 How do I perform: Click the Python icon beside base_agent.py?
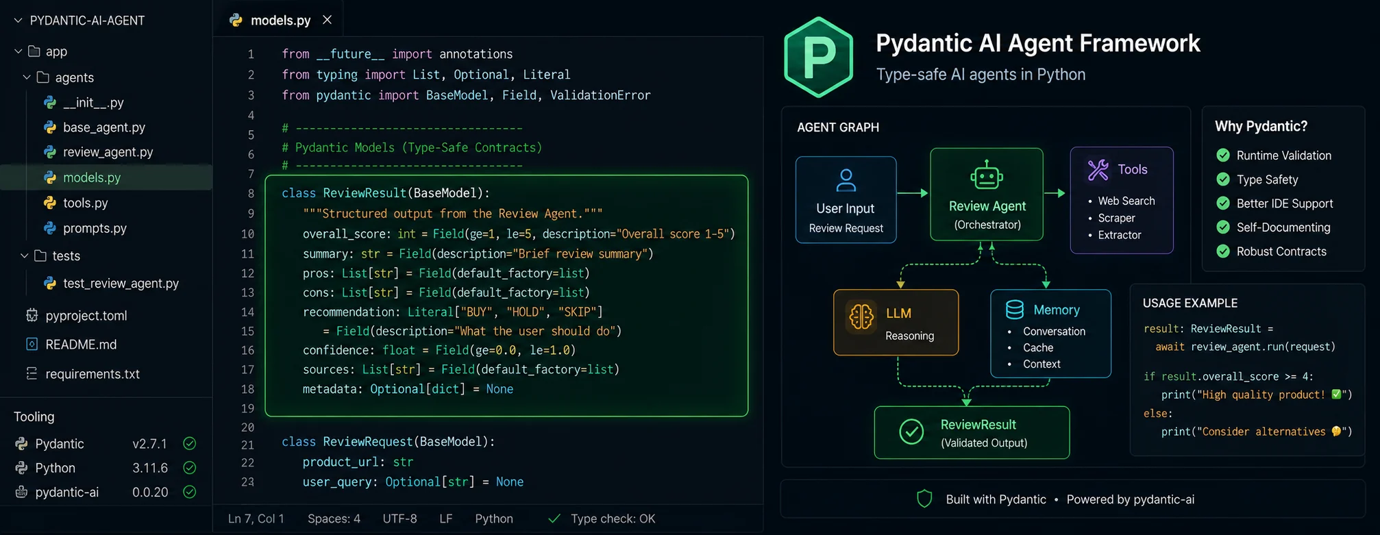point(50,127)
